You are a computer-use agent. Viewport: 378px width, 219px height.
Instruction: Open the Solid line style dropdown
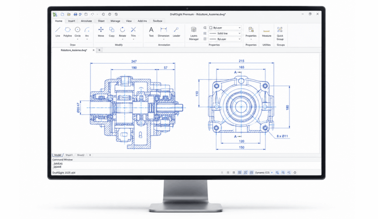pos(225,33)
